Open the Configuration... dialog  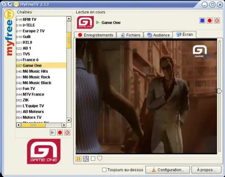(168, 170)
